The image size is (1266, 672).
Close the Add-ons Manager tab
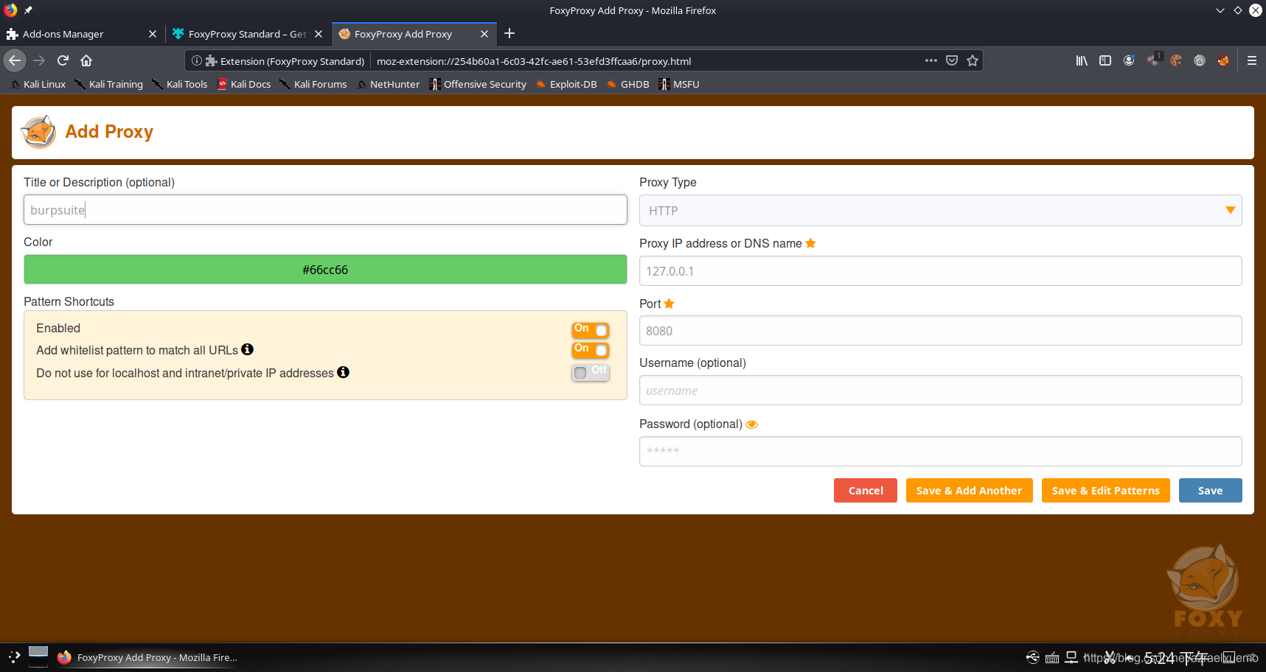(153, 34)
